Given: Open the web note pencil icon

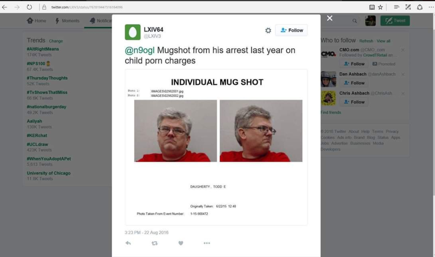Looking at the screenshot, I should (408, 7).
